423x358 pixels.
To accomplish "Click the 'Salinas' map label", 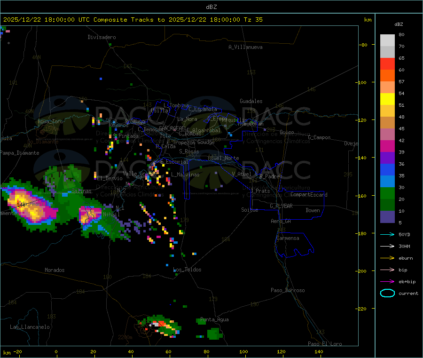I will pos(81,191).
